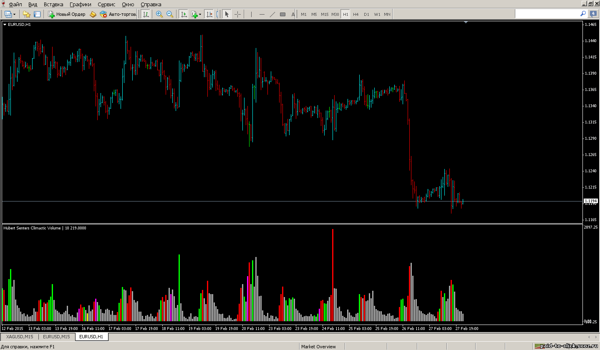
Task: Click the 1.1465 price scale label
Action: click(x=590, y=25)
